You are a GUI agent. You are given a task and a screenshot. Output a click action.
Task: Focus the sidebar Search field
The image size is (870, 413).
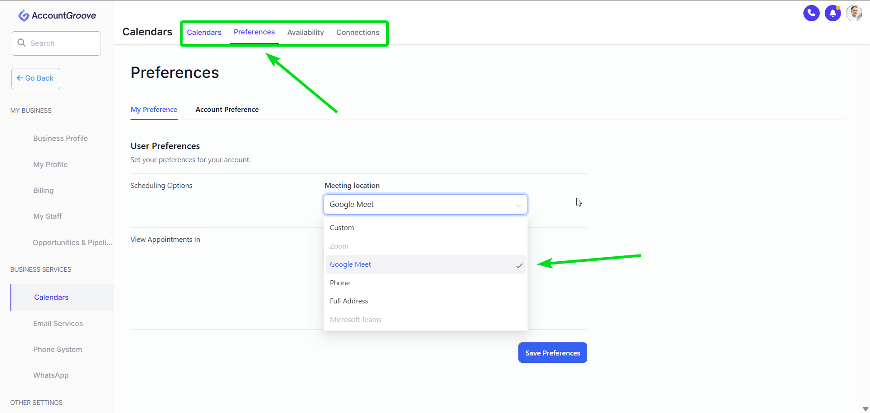pos(56,43)
